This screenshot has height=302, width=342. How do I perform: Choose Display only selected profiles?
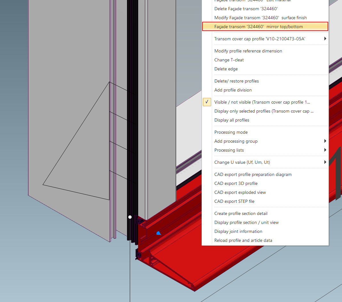(x=264, y=111)
